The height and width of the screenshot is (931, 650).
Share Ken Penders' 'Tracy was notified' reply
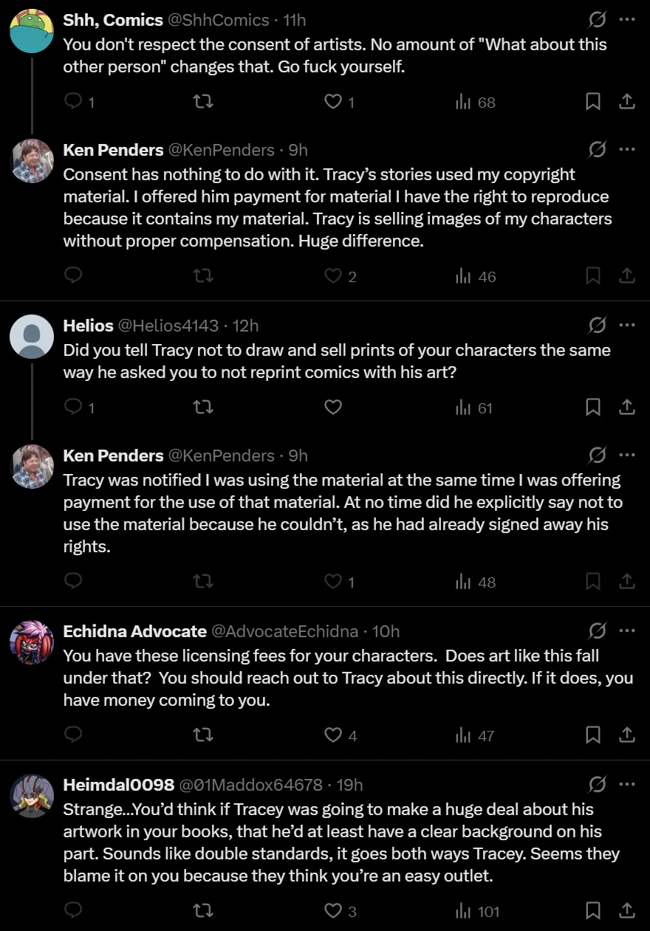click(626, 582)
